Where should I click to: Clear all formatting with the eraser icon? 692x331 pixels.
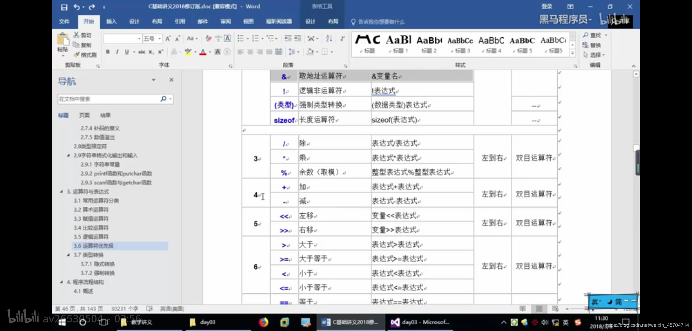click(209, 38)
